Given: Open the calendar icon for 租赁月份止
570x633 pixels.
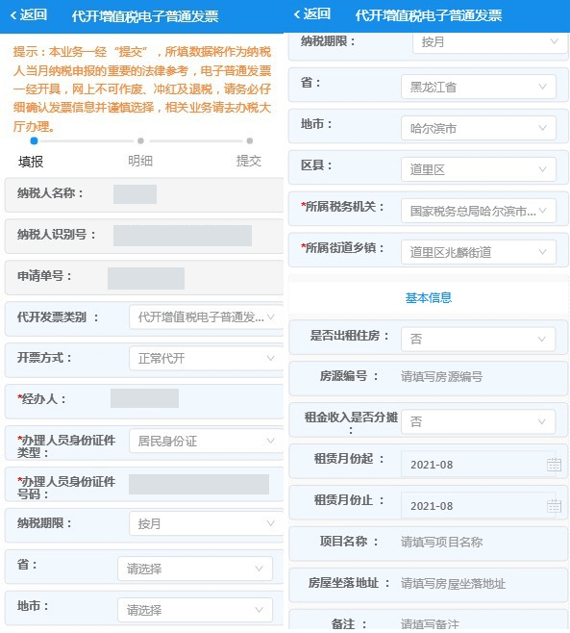Looking at the screenshot, I should pos(554,506).
